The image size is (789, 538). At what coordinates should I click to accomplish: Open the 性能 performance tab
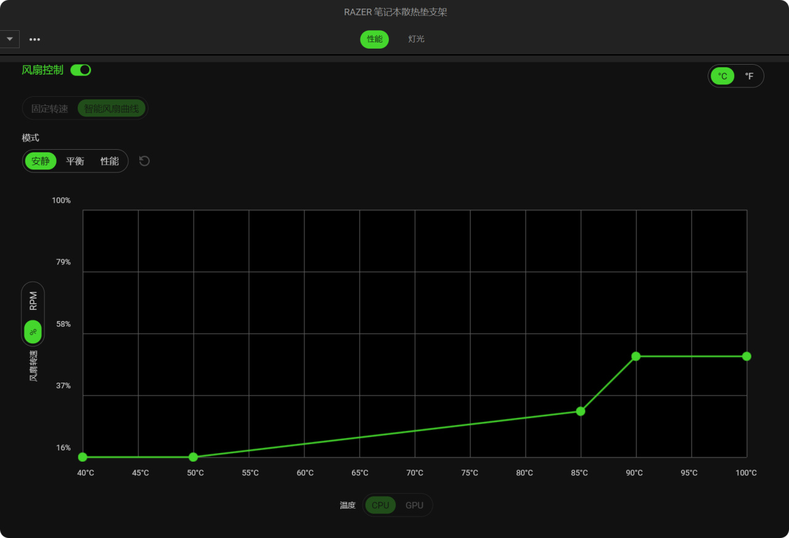[375, 39]
